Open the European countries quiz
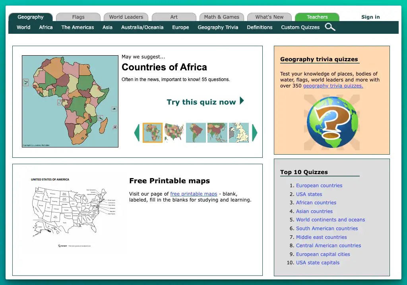Viewport: 407px width, 285px height. pyautogui.click(x=319, y=186)
